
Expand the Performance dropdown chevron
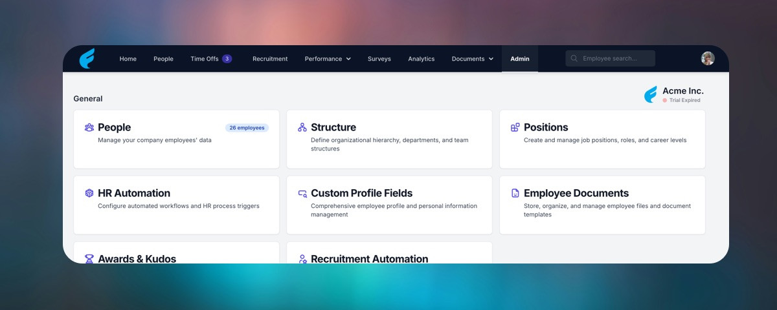tap(348, 59)
